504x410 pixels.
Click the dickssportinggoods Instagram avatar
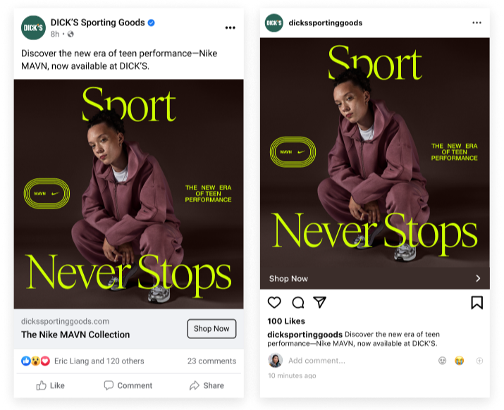point(274,23)
